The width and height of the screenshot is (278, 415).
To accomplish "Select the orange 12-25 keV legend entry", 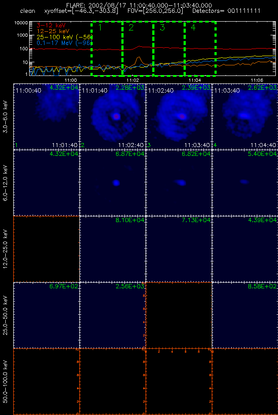I will pos(53,31).
